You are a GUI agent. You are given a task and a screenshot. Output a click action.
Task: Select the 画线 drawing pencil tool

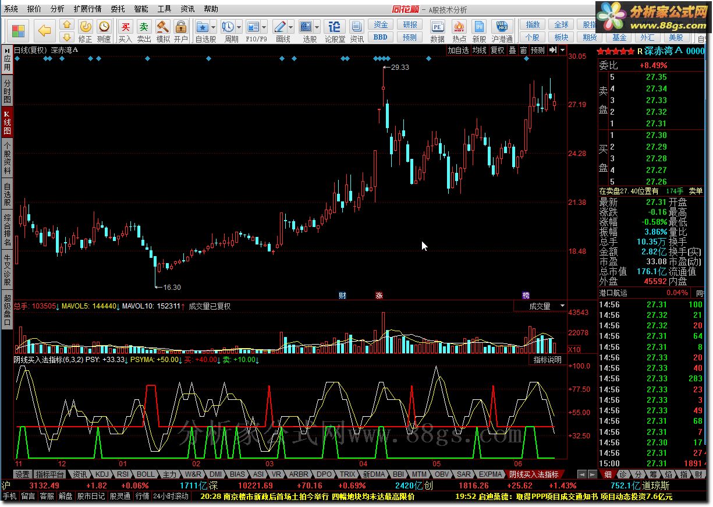pos(279,27)
